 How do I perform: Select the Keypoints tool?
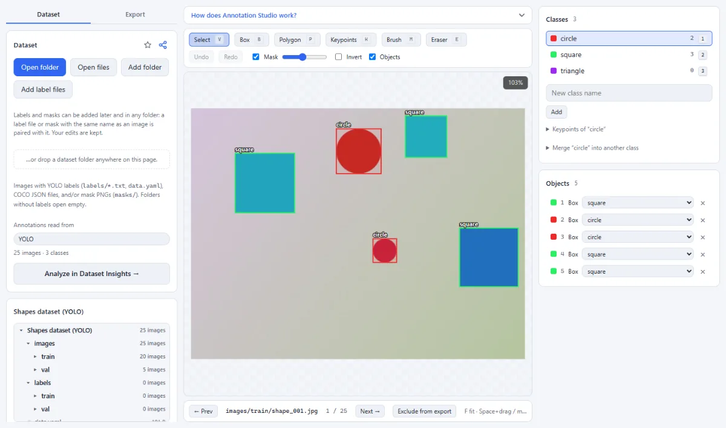tap(351, 39)
